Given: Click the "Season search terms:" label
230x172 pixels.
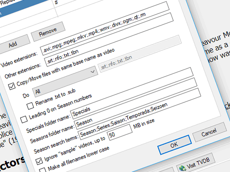Looking at the screenshot, I should pyautogui.click(x=56, y=144).
